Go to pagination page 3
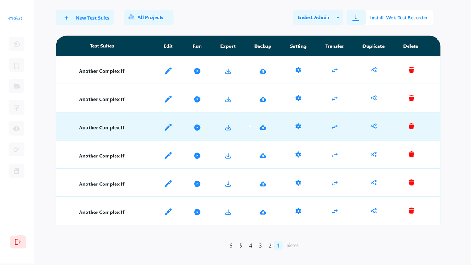Screen dimensions: 471x265 [x=260, y=246]
